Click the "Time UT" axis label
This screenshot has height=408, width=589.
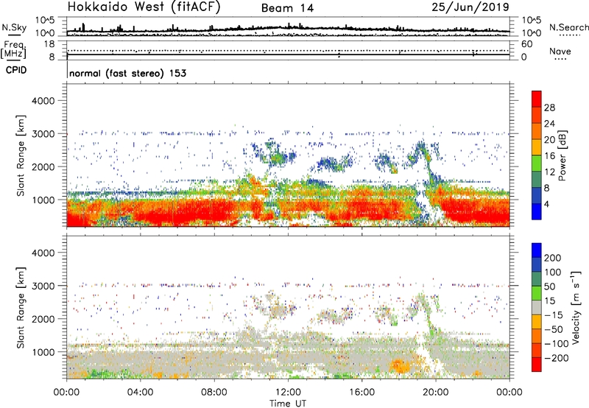[x=288, y=403]
